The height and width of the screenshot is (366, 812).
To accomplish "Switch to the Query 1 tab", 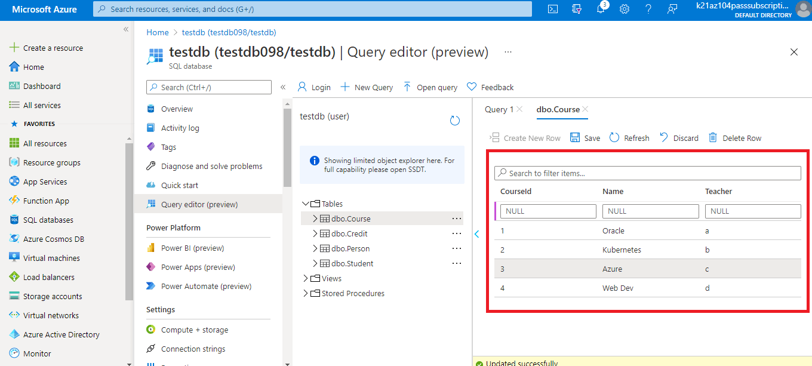I will tap(499, 109).
